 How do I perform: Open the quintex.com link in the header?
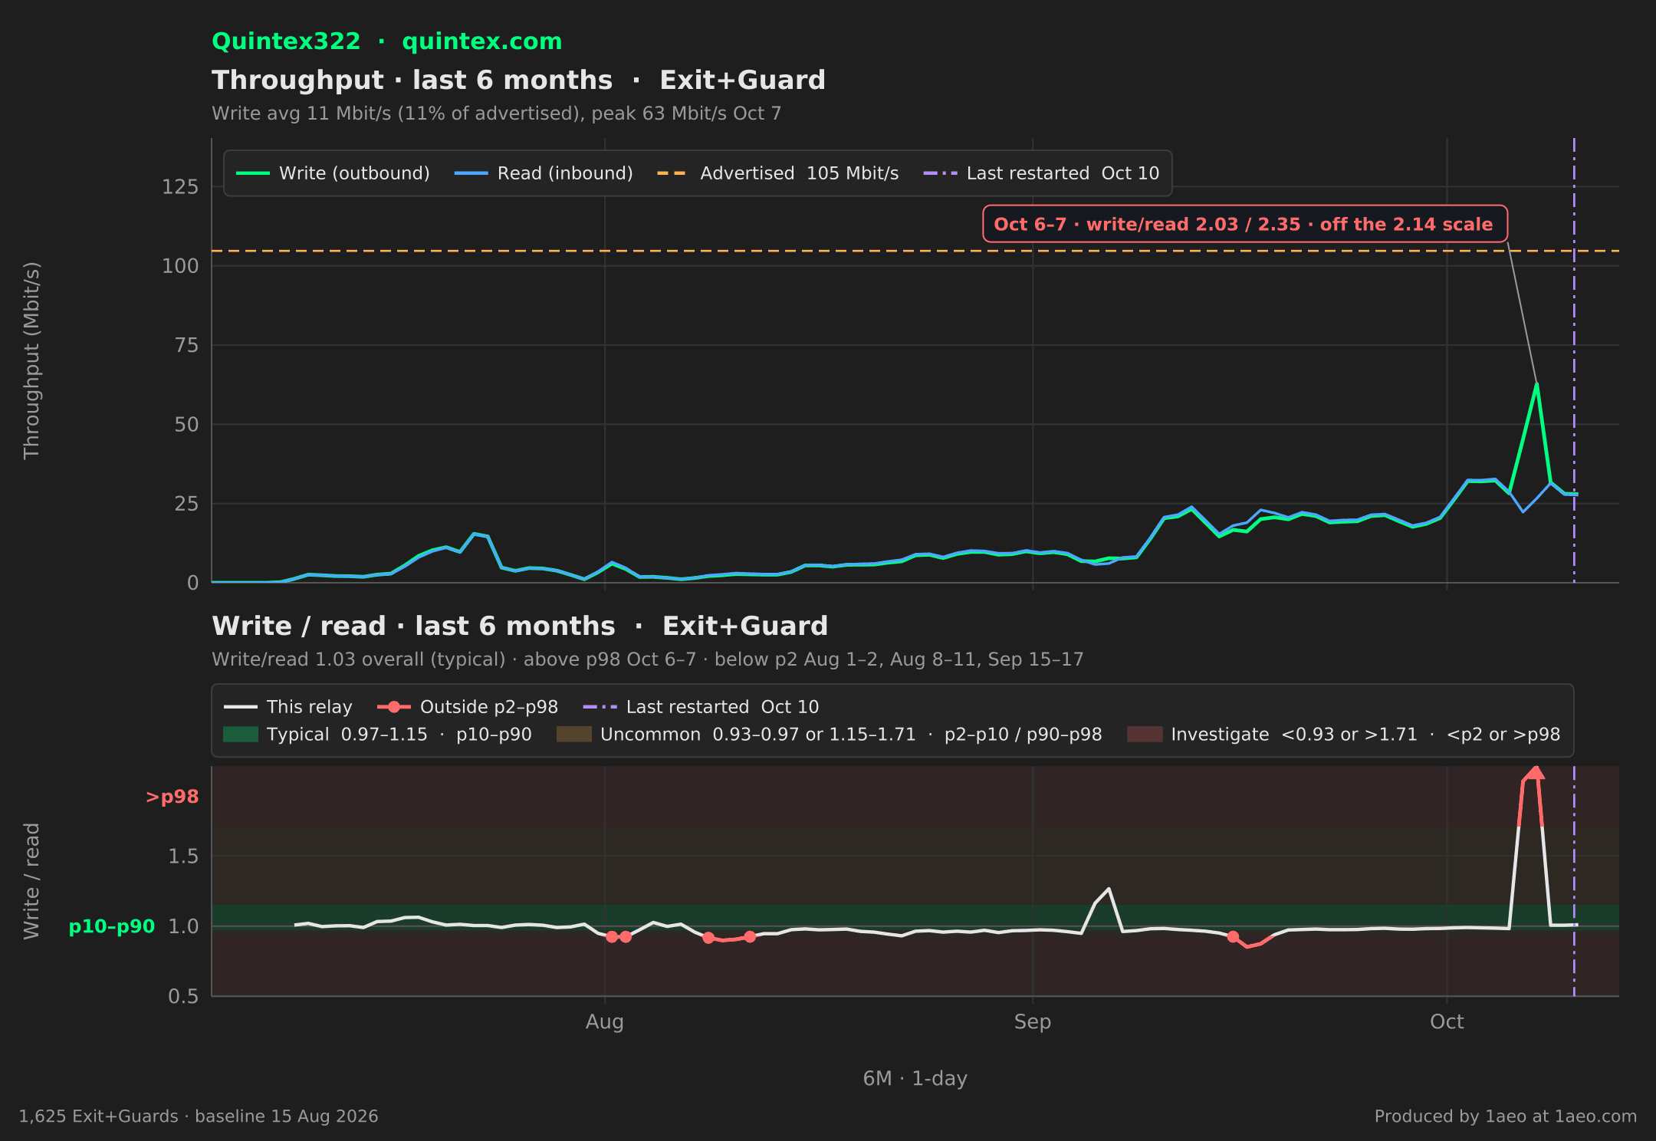pyautogui.click(x=481, y=41)
